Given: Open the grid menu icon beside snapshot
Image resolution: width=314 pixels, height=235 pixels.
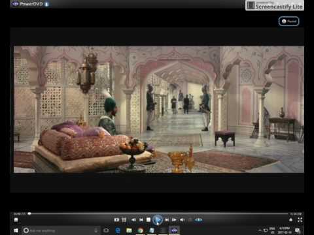Looking at the screenshot, I should tap(124, 220).
